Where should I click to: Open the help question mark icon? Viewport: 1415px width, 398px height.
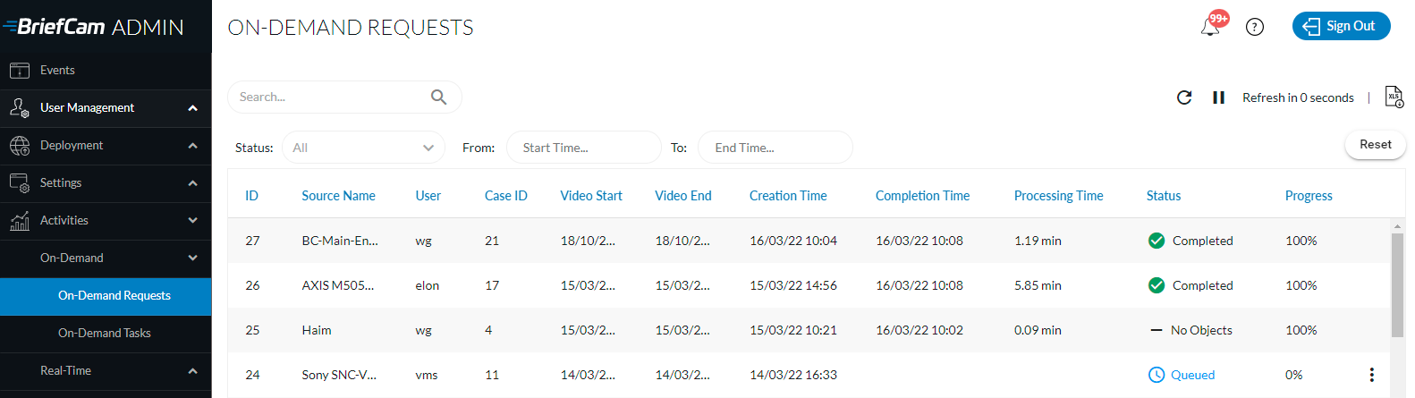(1255, 27)
